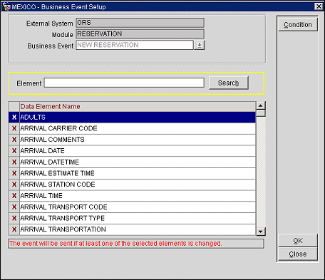Click the Business Event field showing NEW RESERVATION
Image resolution: width=325 pixels, height=280 pixels.
point(135,45)
